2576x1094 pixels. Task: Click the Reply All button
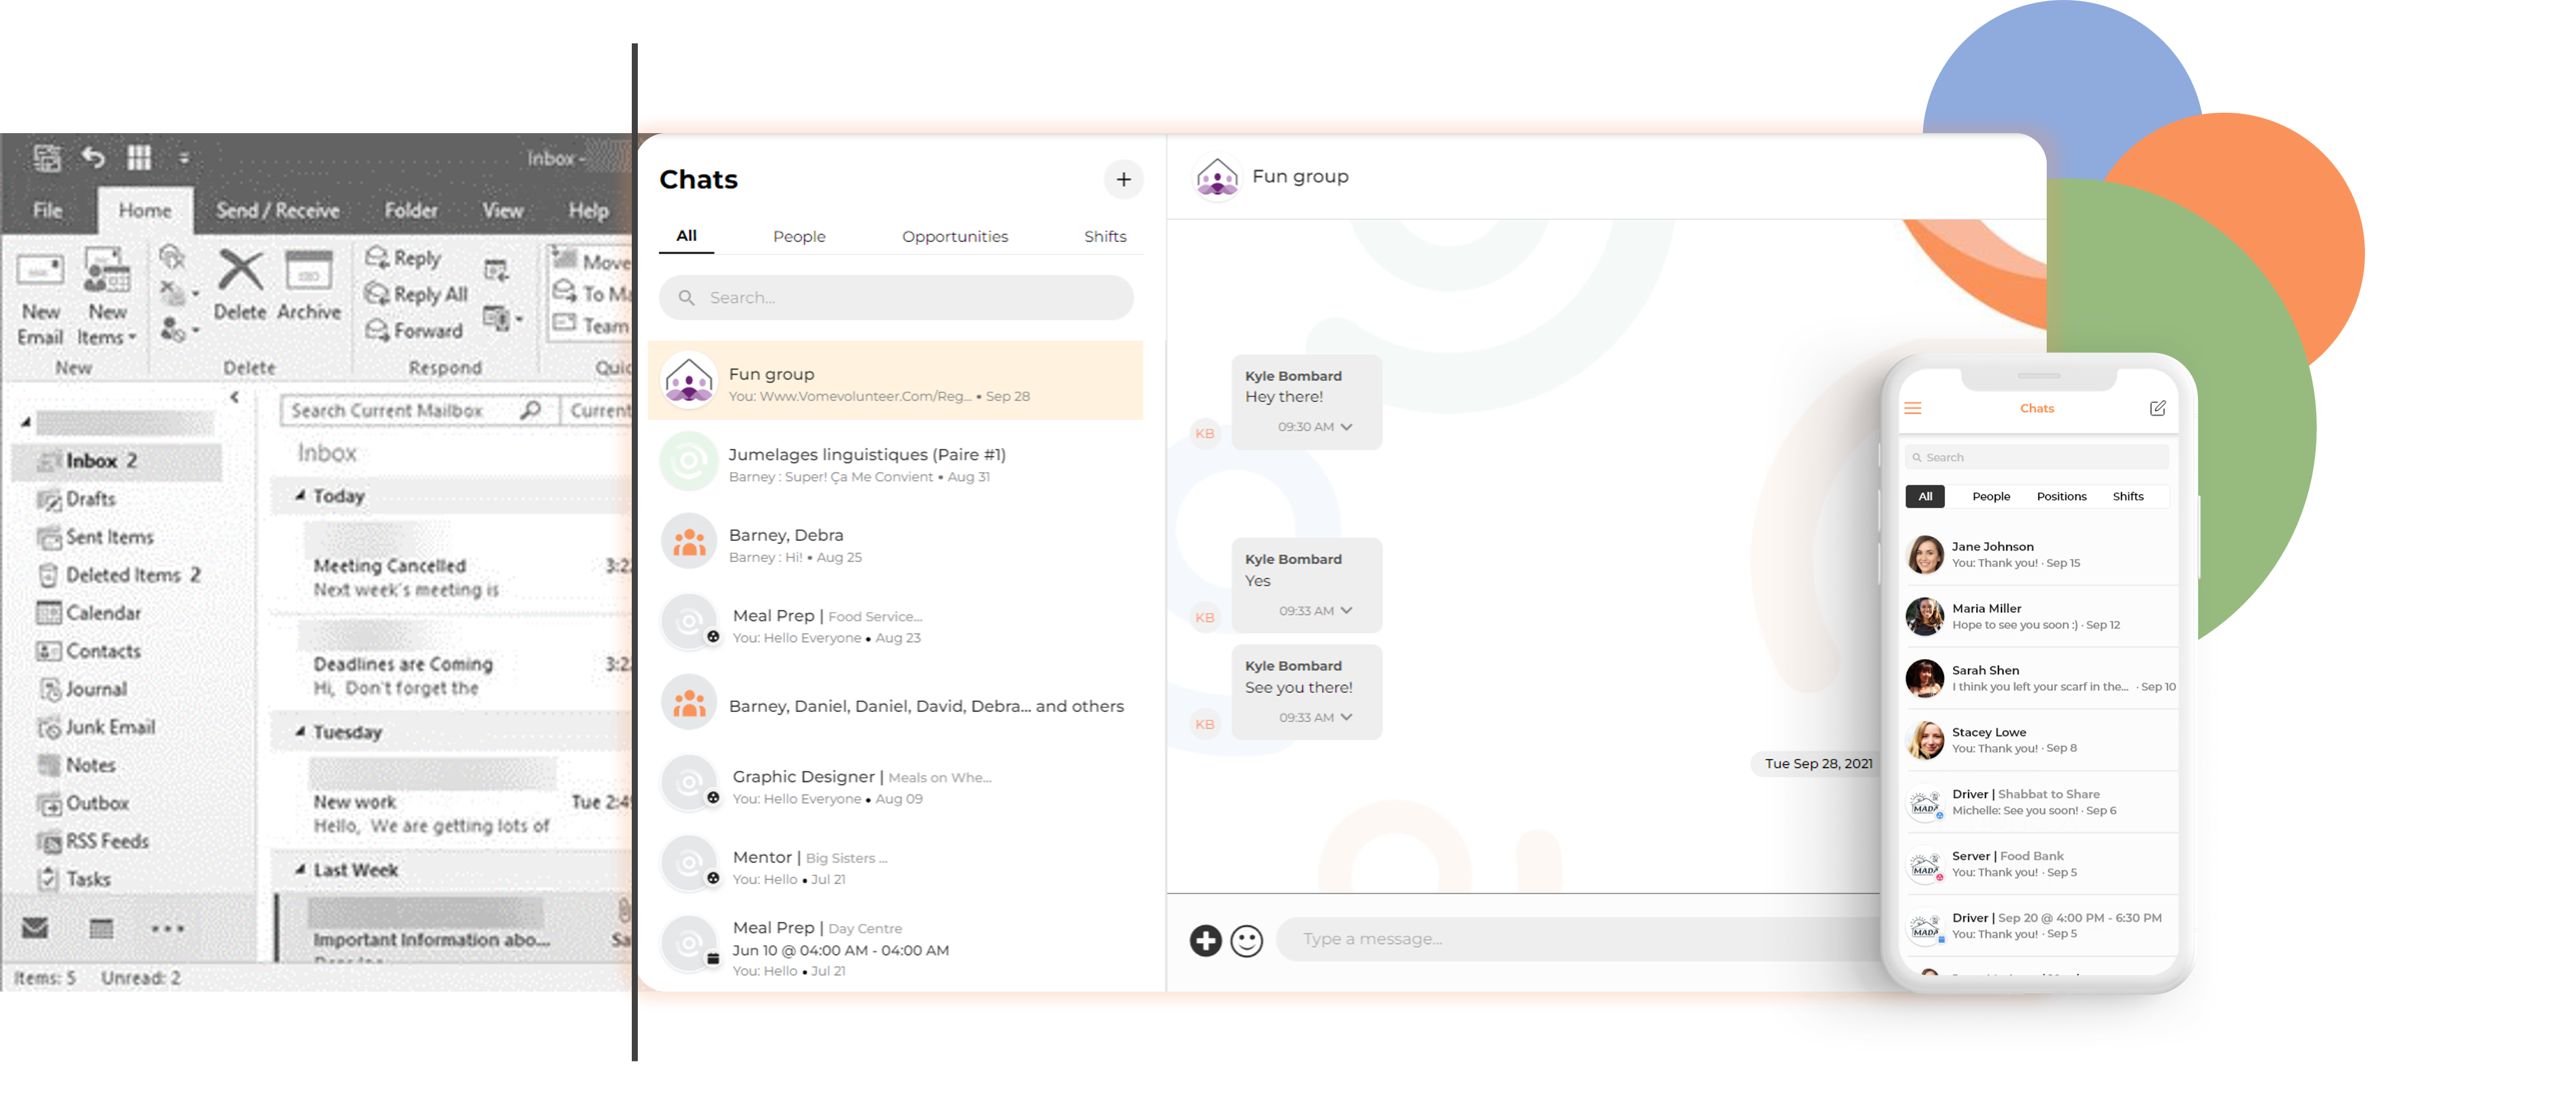[417, 294]
